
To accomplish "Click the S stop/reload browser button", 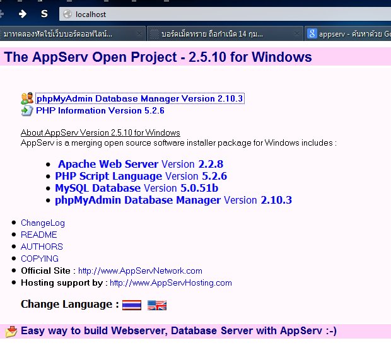I will [x=44, y=14].
